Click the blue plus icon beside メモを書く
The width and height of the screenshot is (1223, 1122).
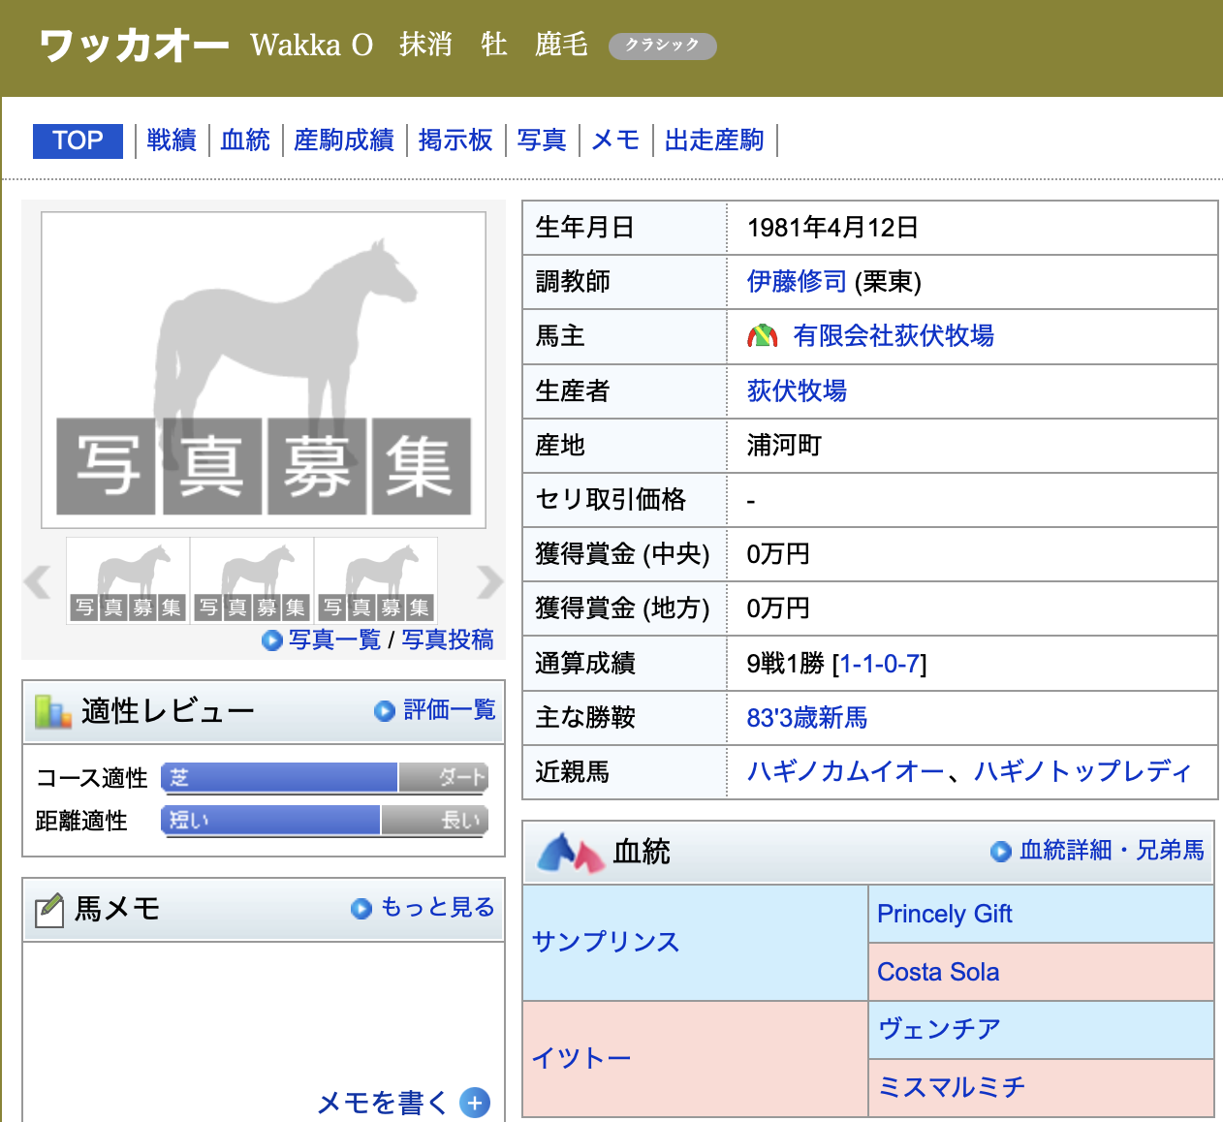[474, 1103]
